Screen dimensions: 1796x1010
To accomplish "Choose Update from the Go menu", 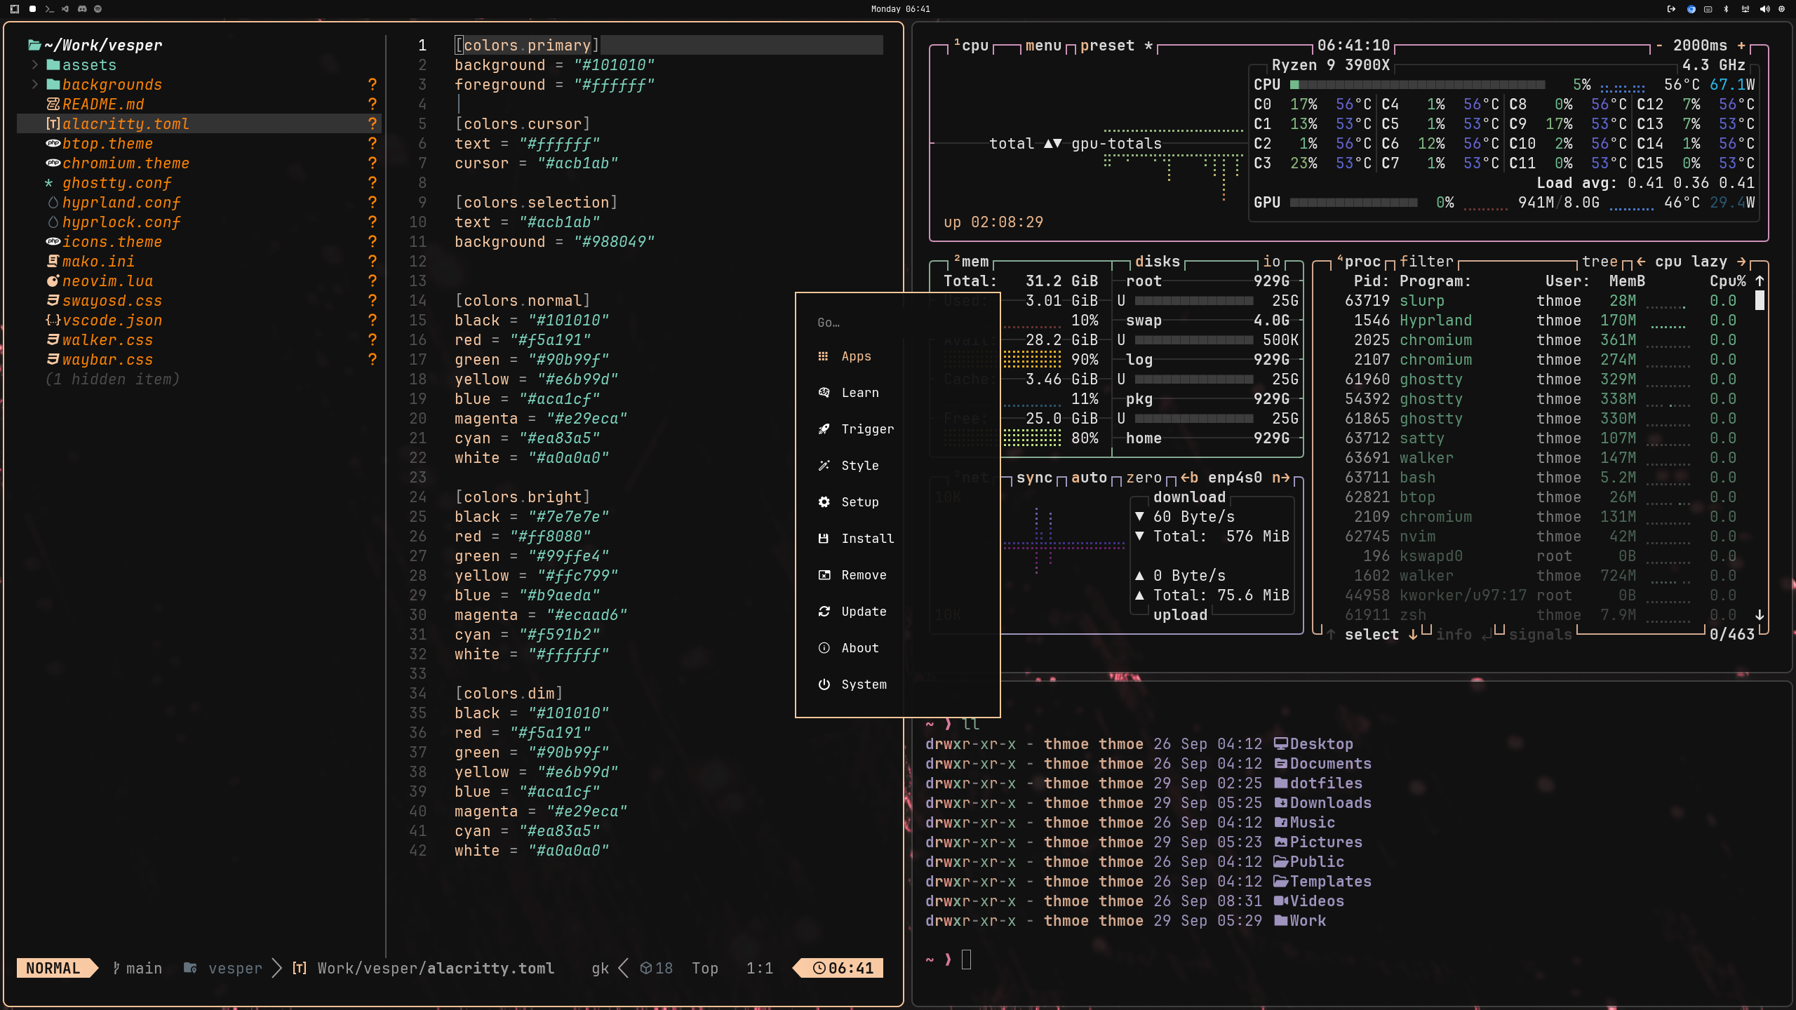I will [864, 612].
